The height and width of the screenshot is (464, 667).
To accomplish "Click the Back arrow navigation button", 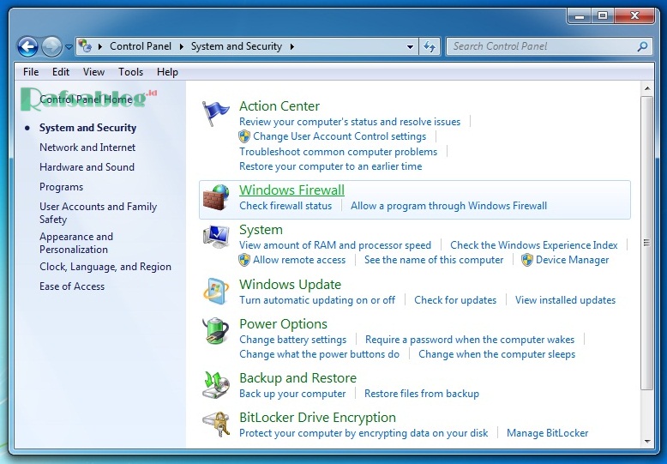I will 27,46.
